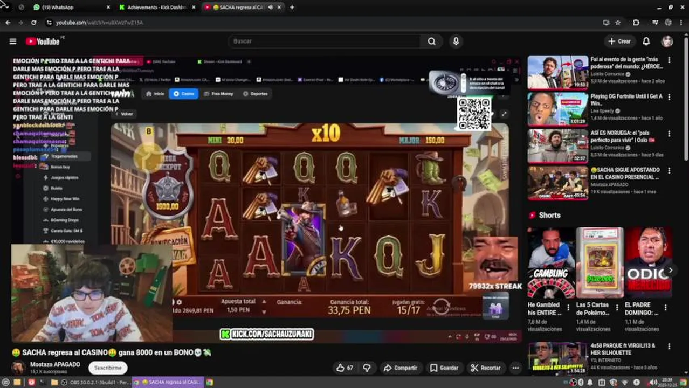689x388 pixels.
Task: Close the WhatsApp tab
Action: pos(108,8)
